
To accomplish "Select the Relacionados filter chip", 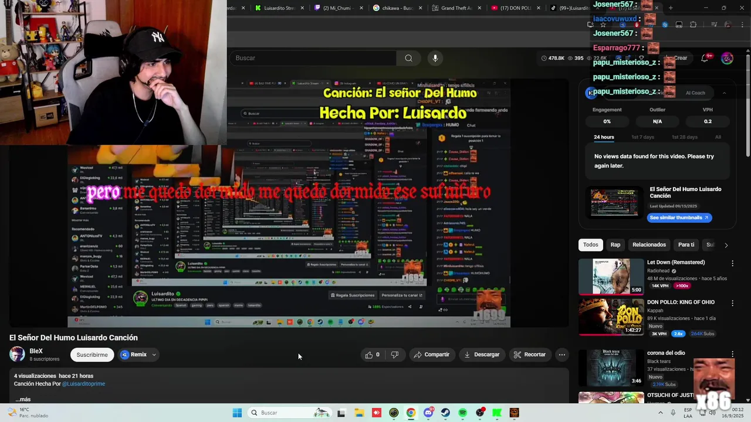I will pos(649,245).
